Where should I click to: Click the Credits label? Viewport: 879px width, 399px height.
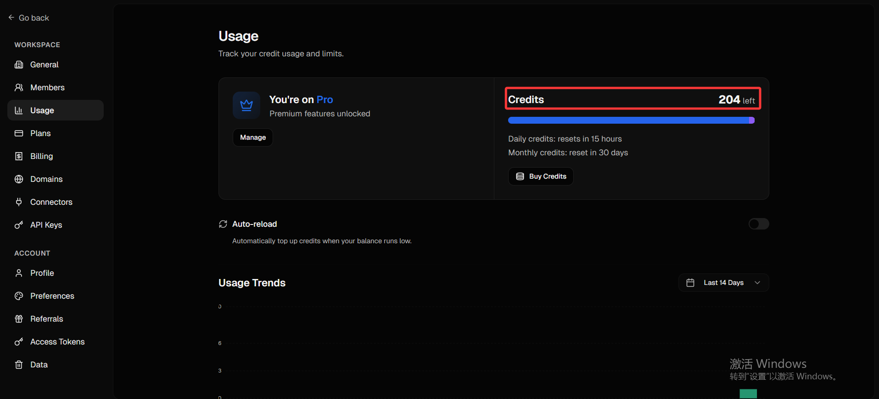[x=526, y=99]
